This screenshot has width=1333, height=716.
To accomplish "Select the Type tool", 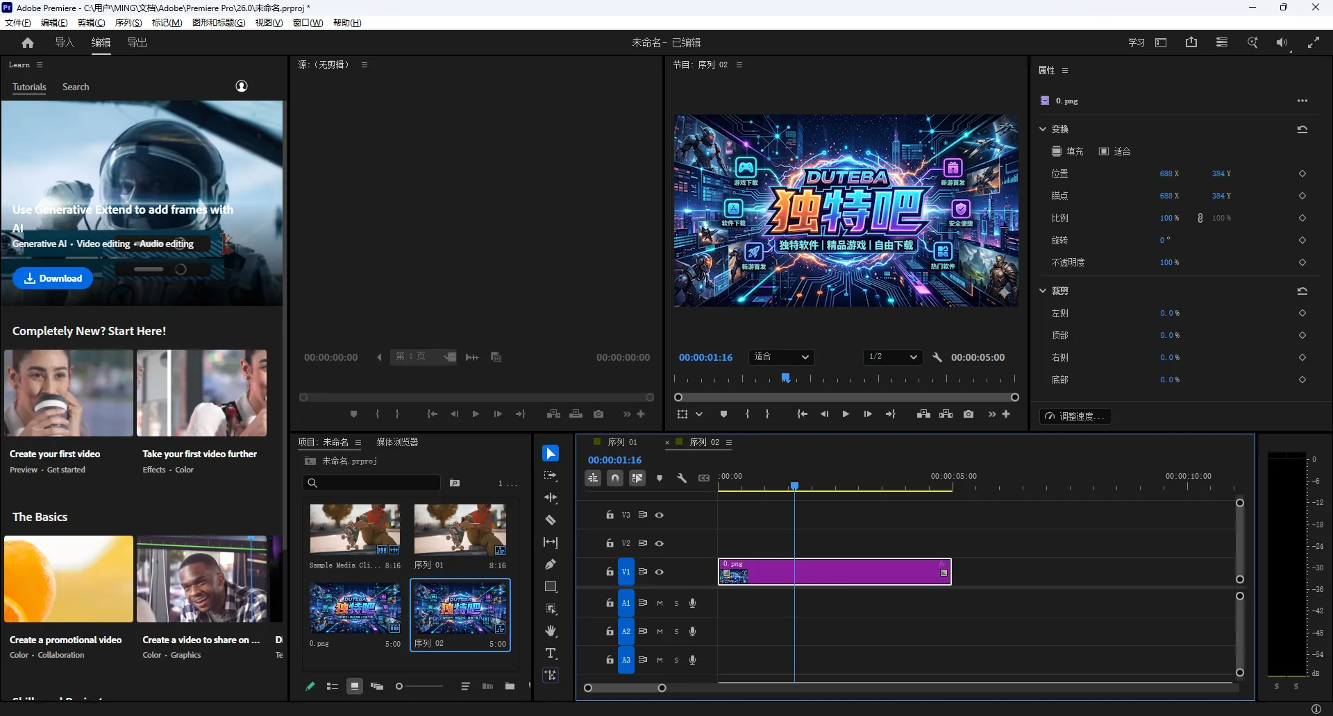I will pyautogui.click(x=551, y=653).
